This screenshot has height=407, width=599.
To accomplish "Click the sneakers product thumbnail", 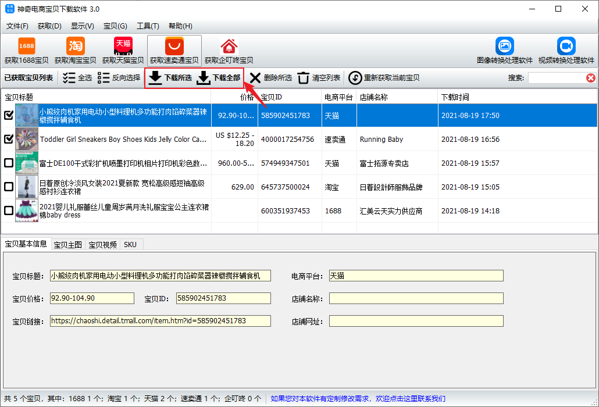I will point(27,139).
